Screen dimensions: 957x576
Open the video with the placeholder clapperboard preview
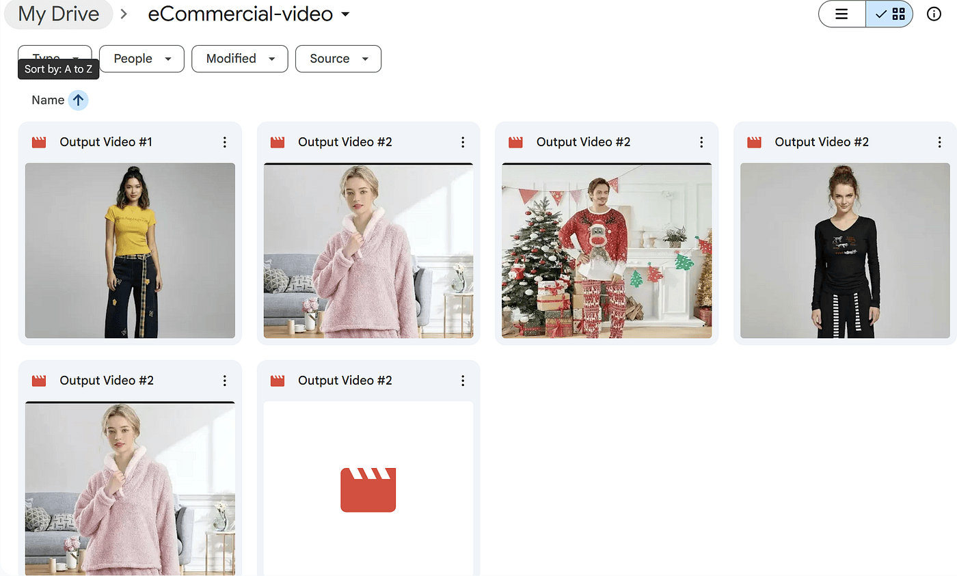368,489
